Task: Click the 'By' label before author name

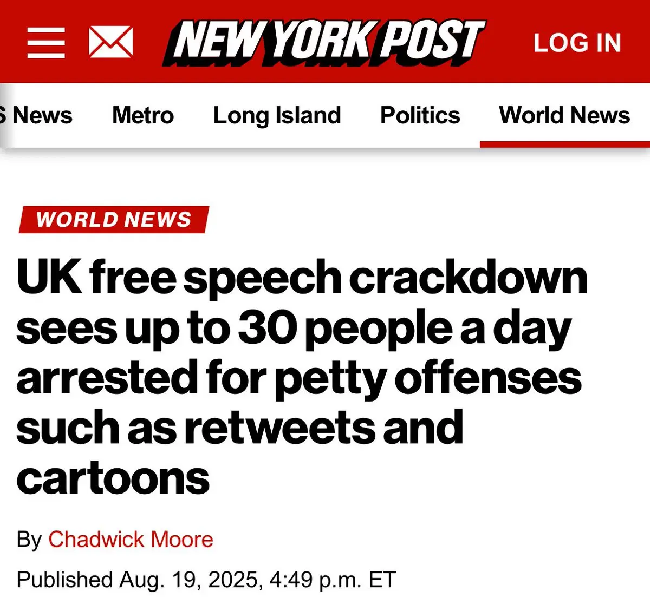Action: (x=29, y=540)
